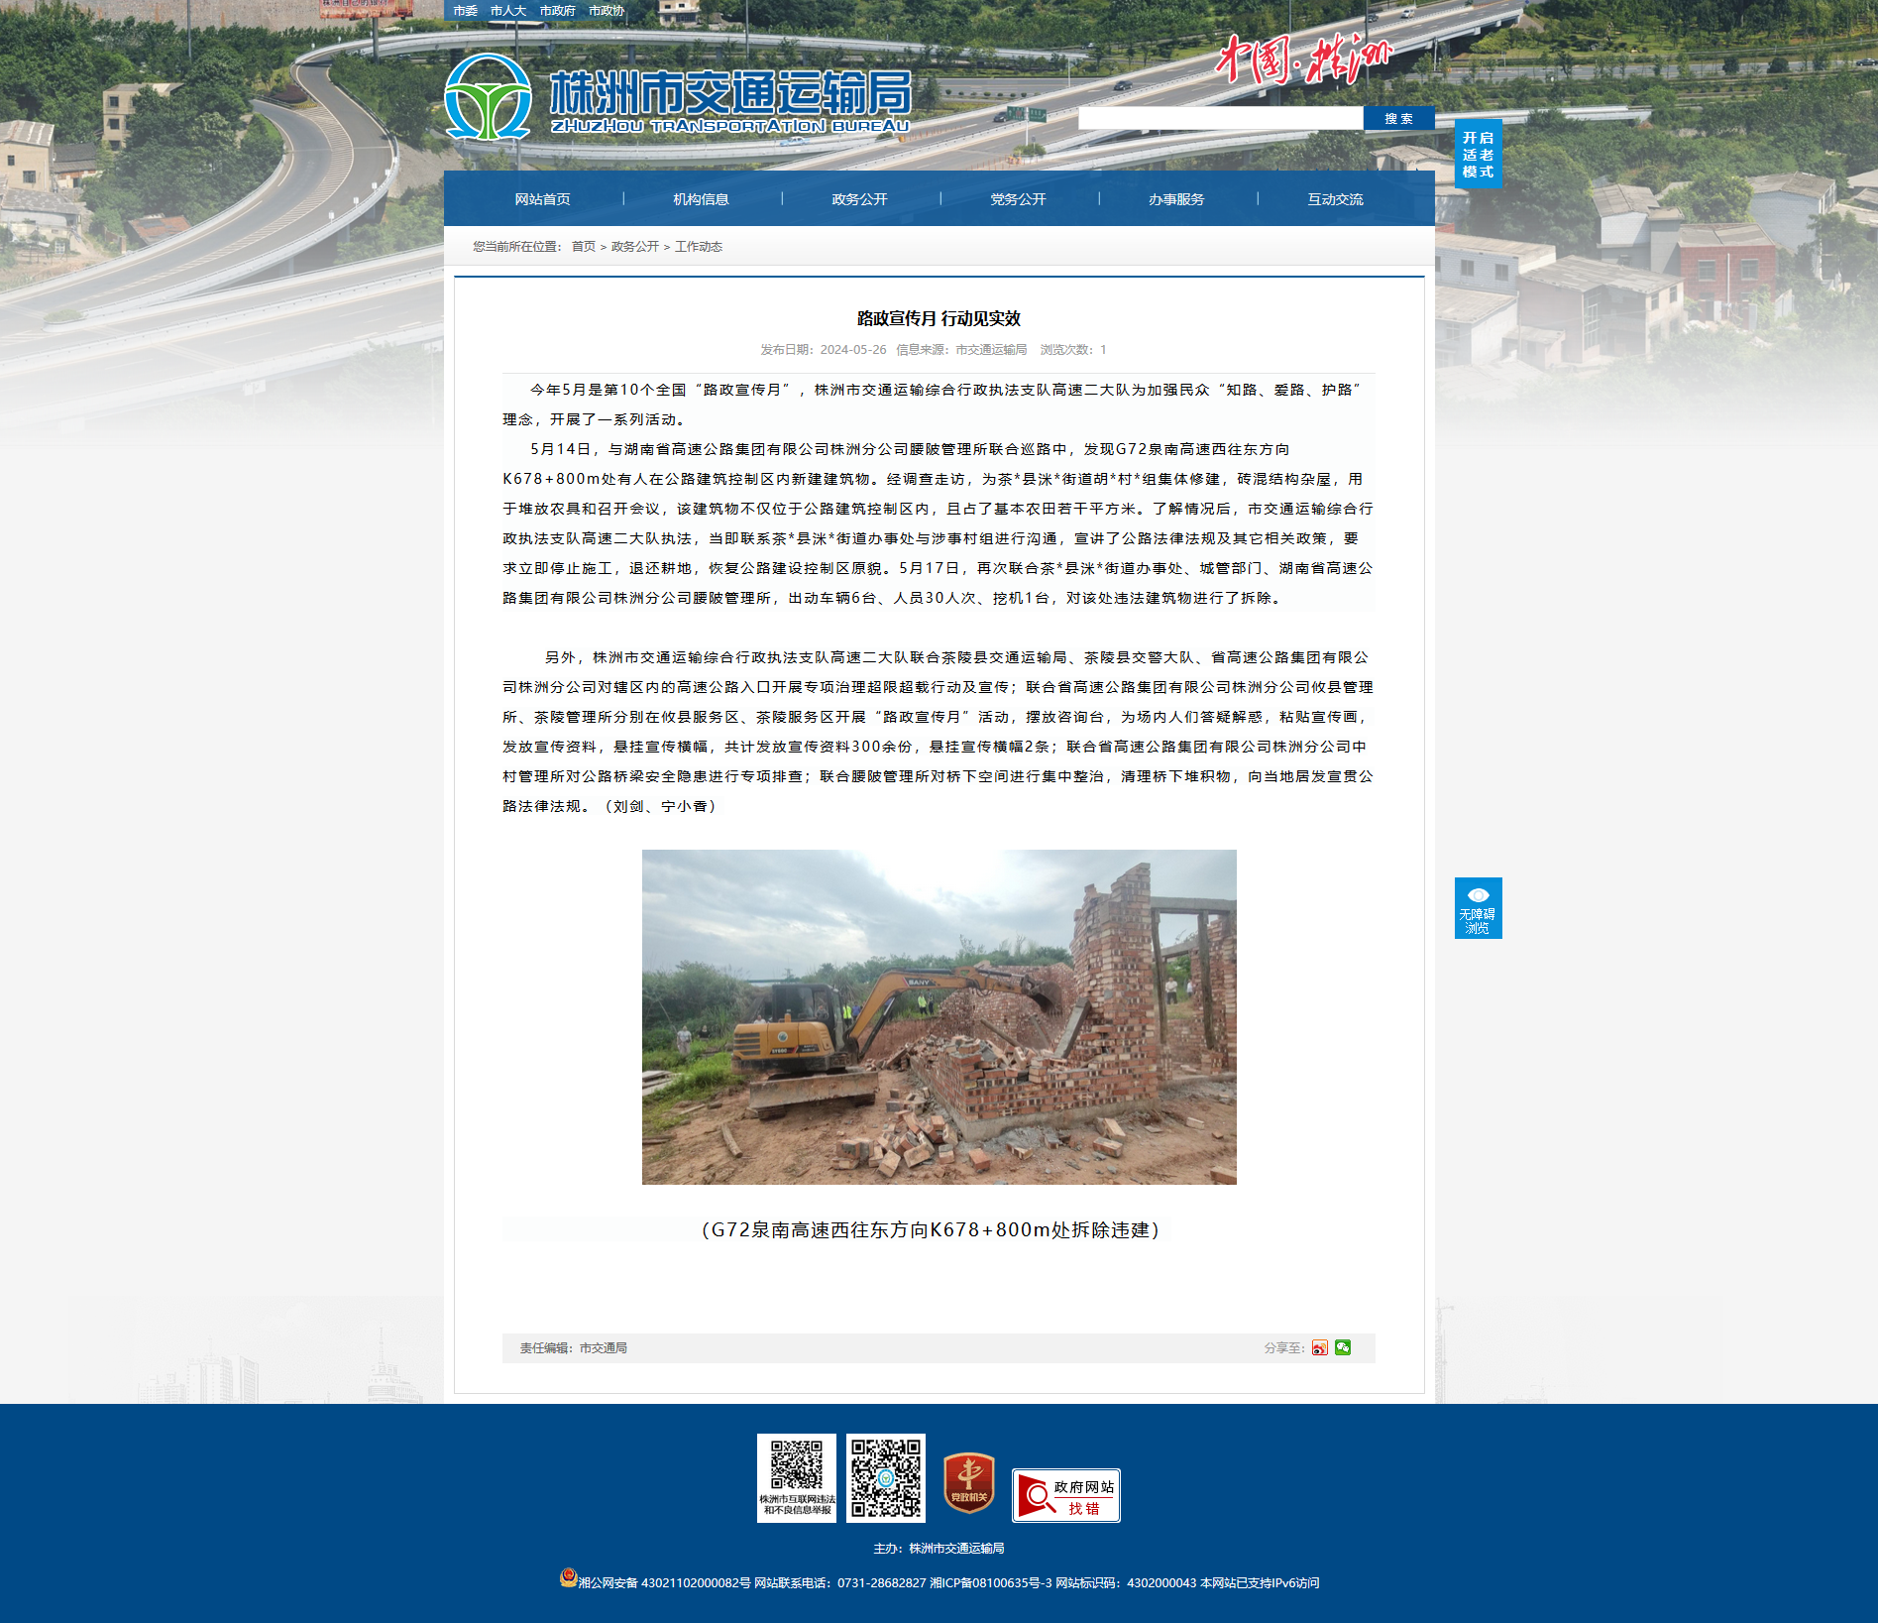This screenshot has height=1623, width=1878.
Task: Enable 开启适老模式 elder-friendly mode
Action: (1478, 154)
